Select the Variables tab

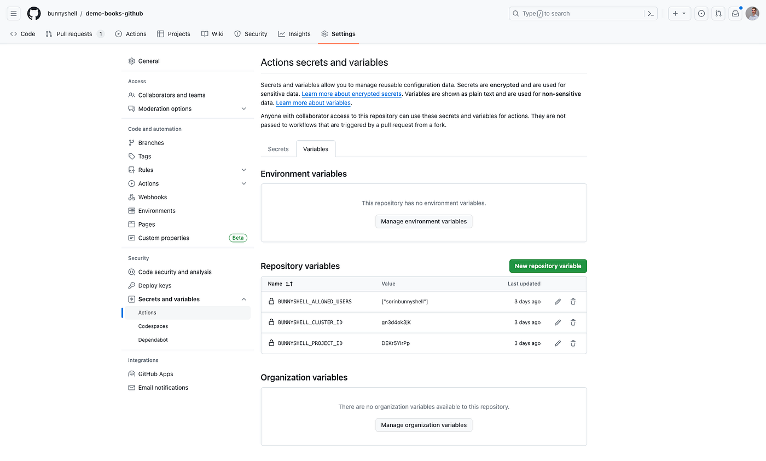(316, 149)
